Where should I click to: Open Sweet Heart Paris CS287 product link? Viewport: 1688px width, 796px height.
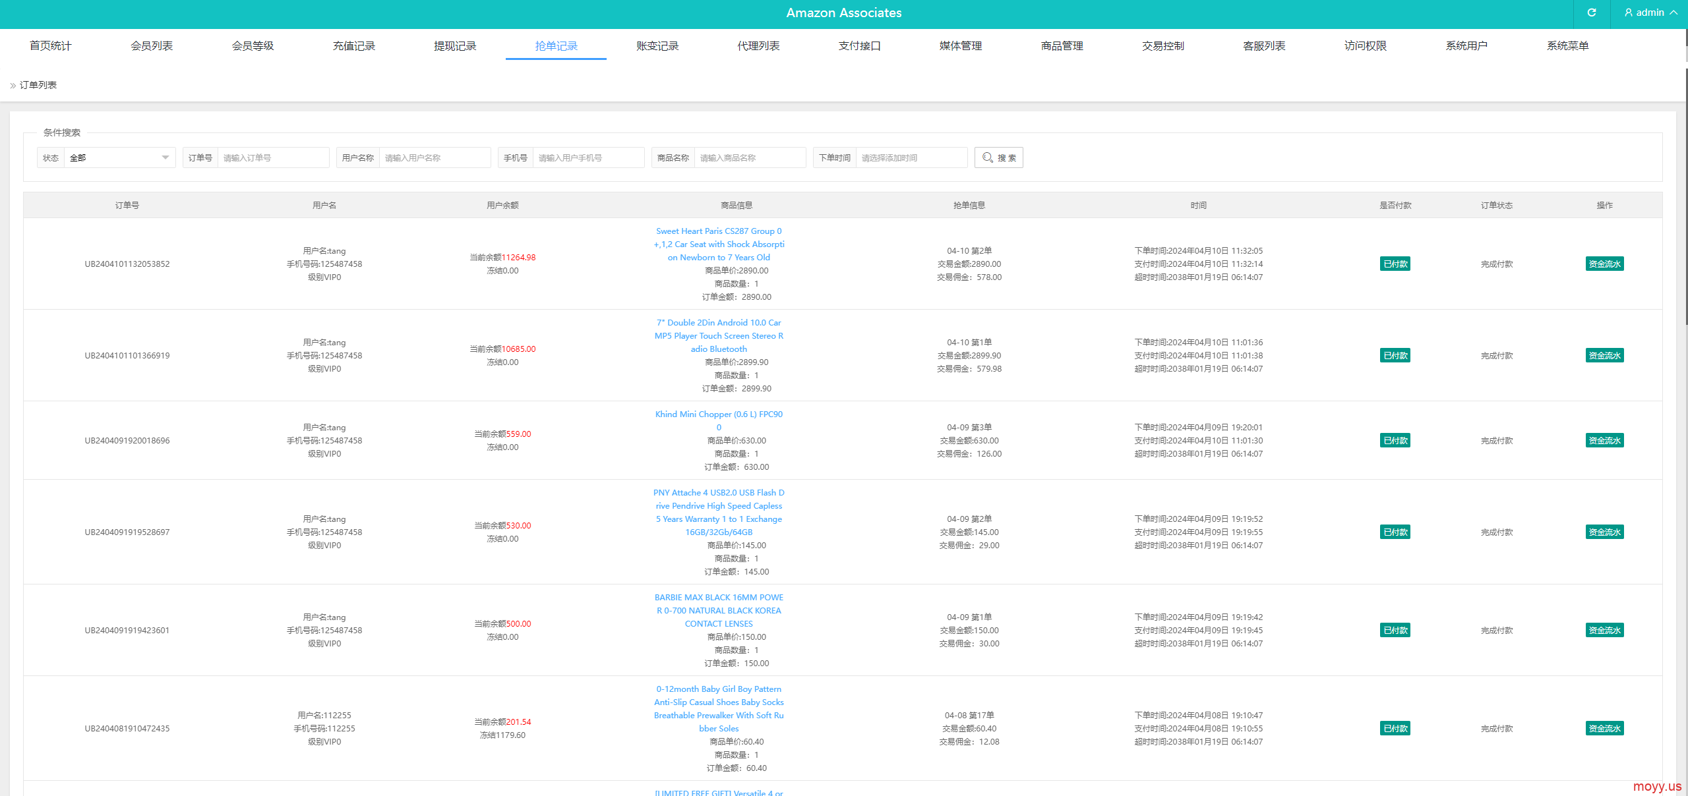tap(719, 244)
